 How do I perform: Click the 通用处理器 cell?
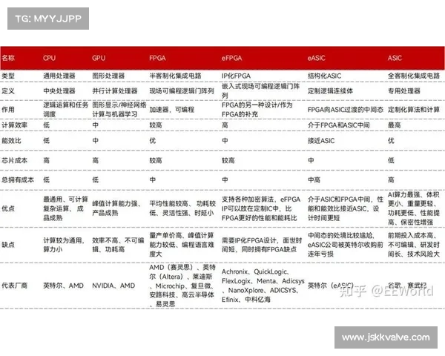pyautogui.click(x=59, y=76)
